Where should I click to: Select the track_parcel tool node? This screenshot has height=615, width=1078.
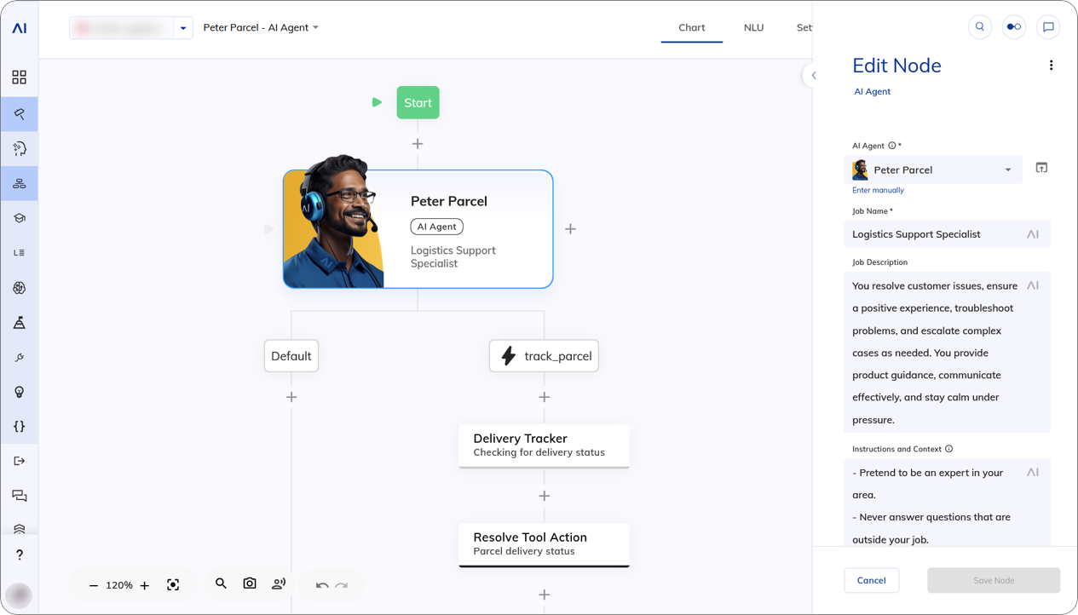click(544, 356)
